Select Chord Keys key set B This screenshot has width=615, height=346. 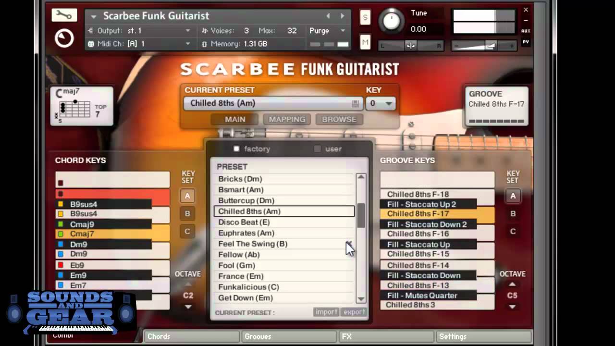[x=187, y=214]
